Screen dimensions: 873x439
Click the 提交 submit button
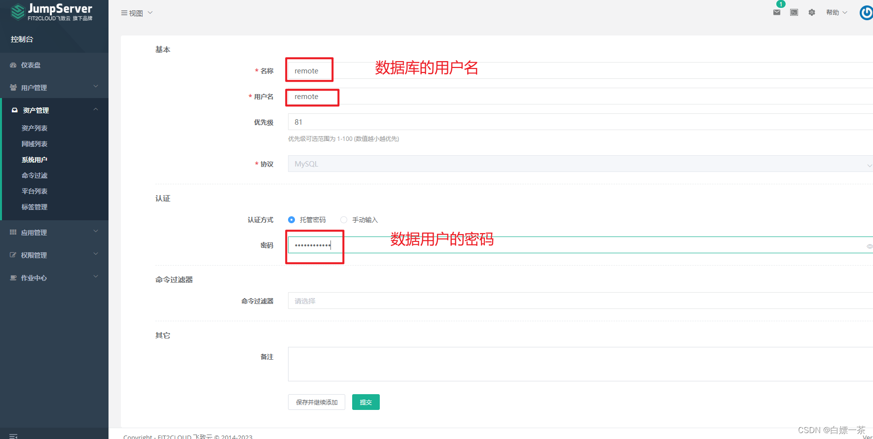point(366,402)
